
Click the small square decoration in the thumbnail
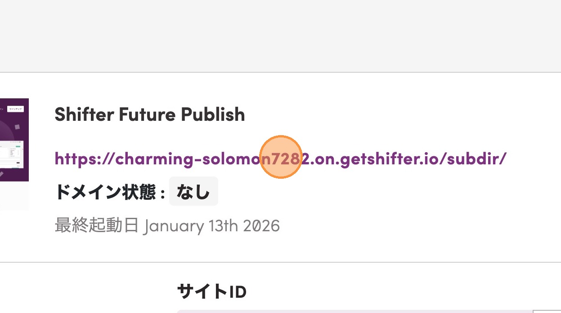point(17,127)
